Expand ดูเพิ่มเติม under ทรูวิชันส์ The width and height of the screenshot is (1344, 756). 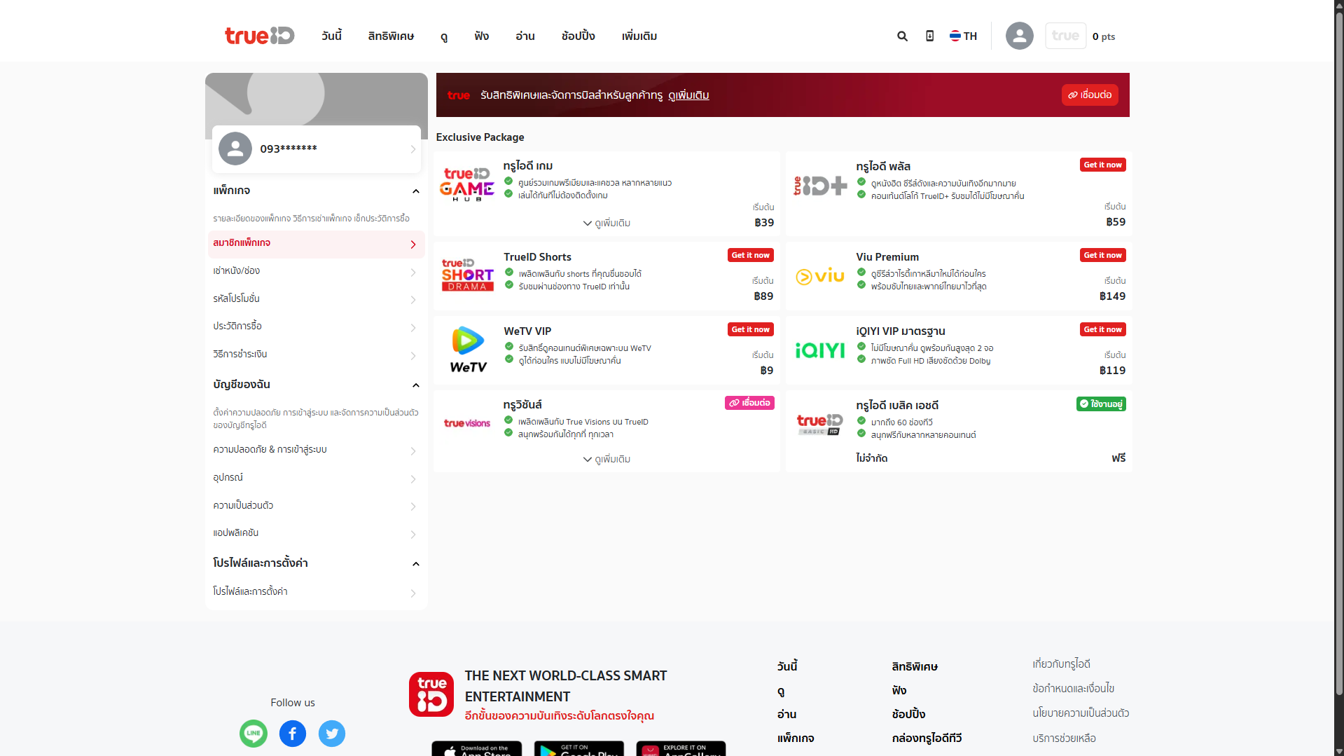click(x=607, y=460)
